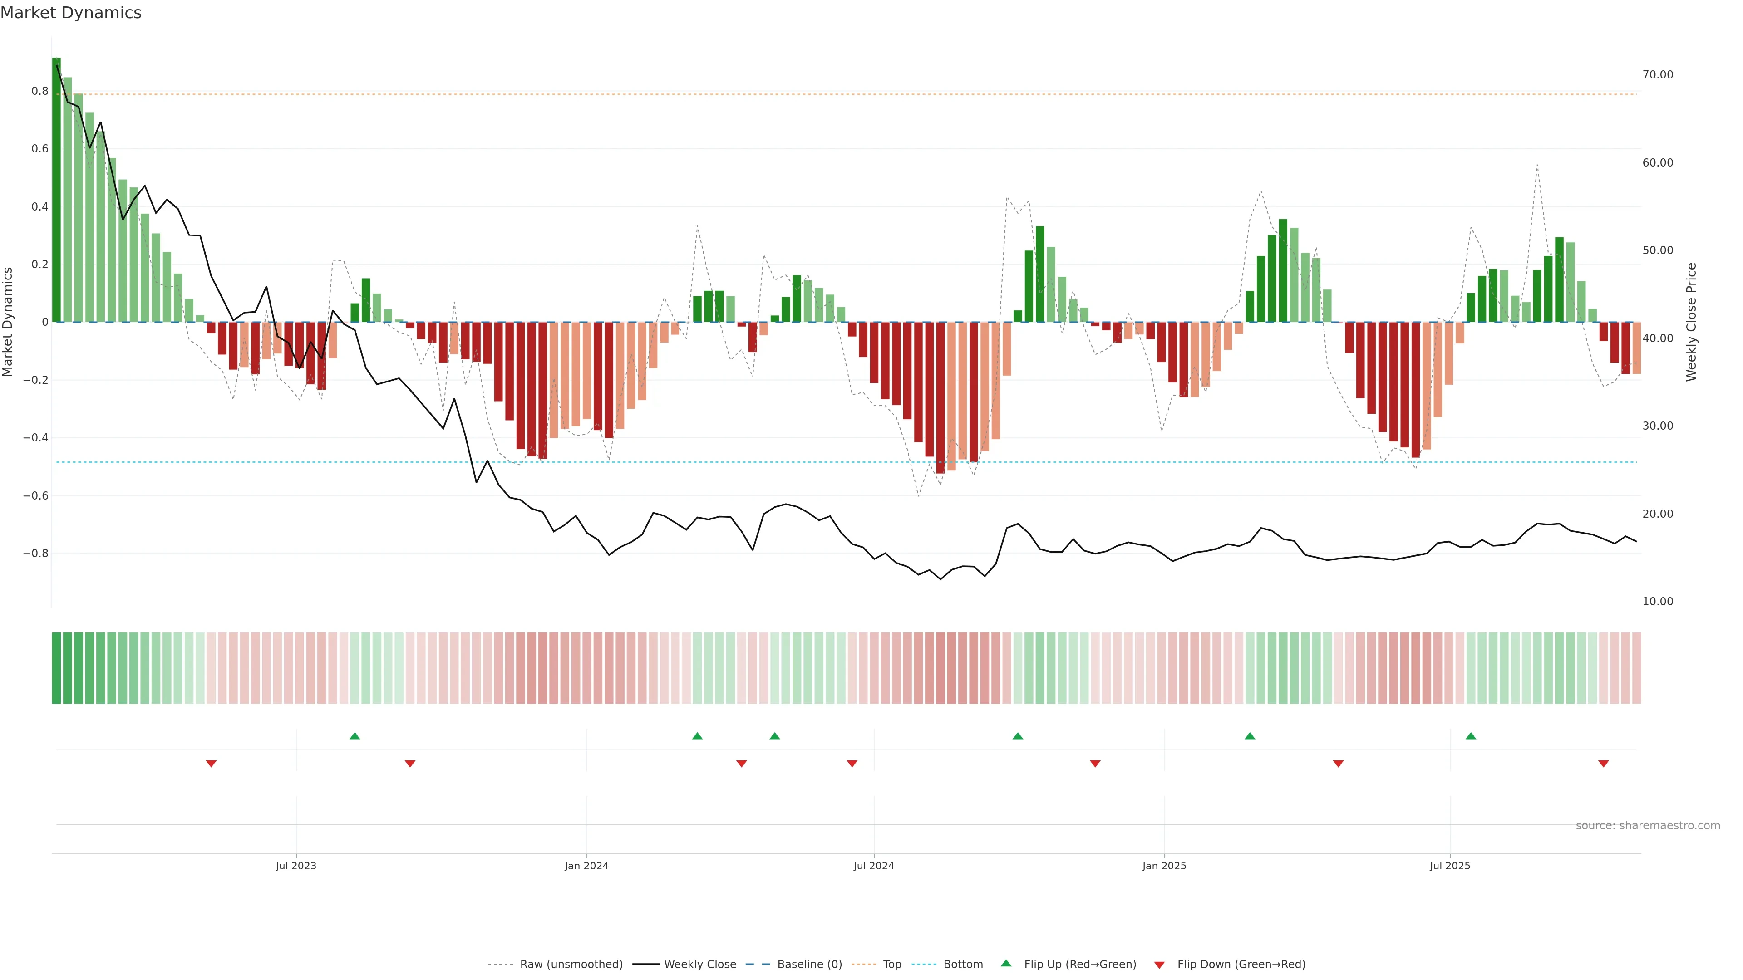Click the Market Dynamics chart title

(x=71, y=13)
